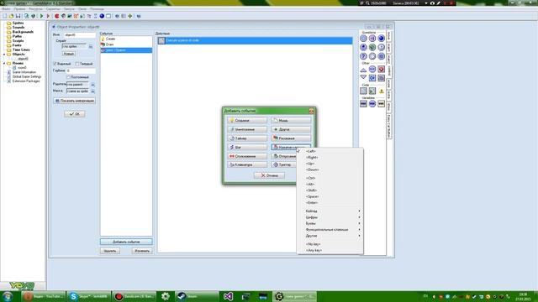
Task: Select the End Block down-triangle action
Action: [363, 78]
